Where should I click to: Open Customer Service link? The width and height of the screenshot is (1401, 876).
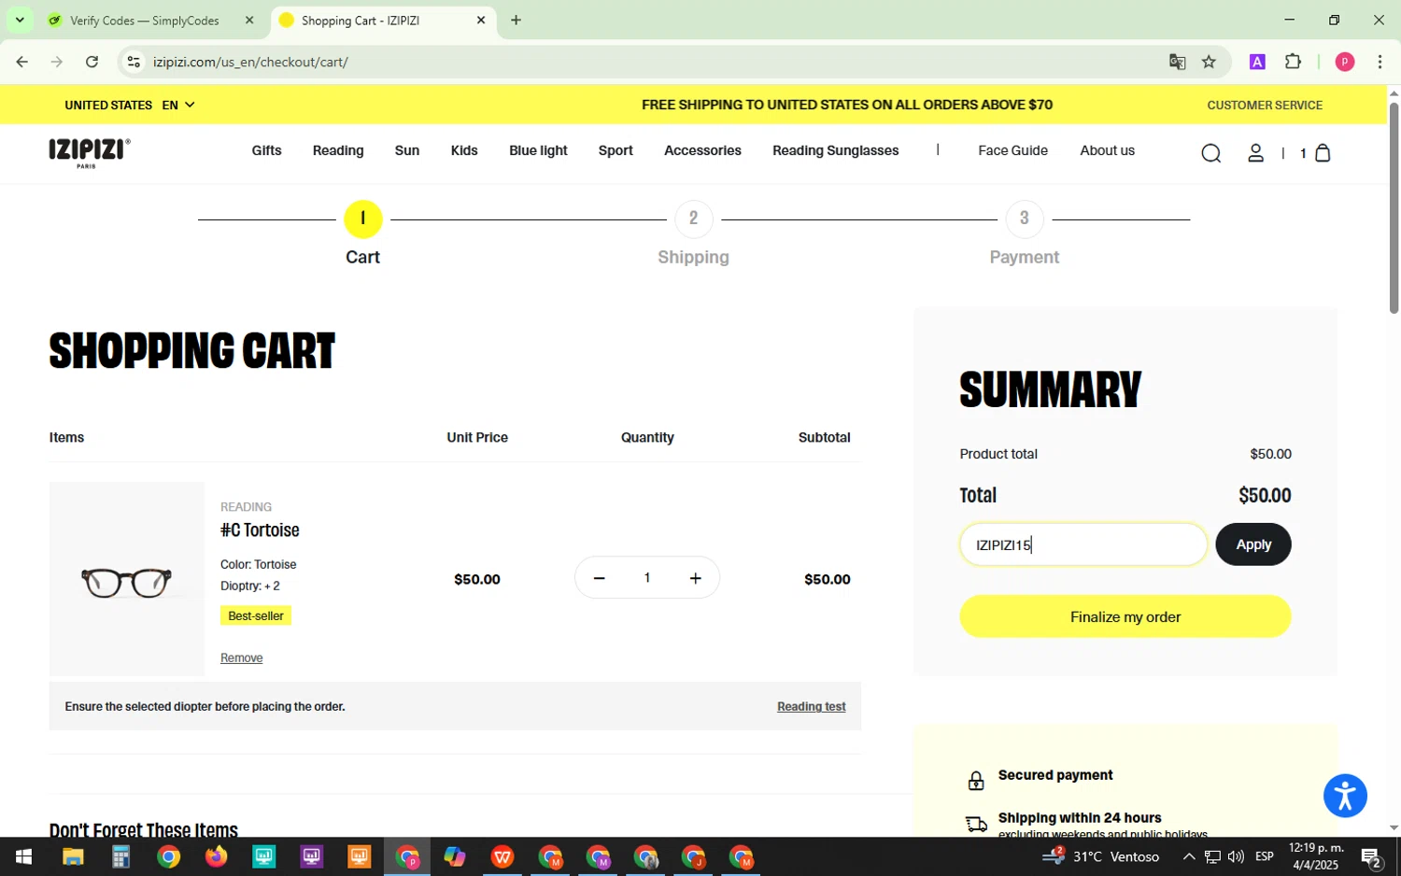click(1265, 105)
